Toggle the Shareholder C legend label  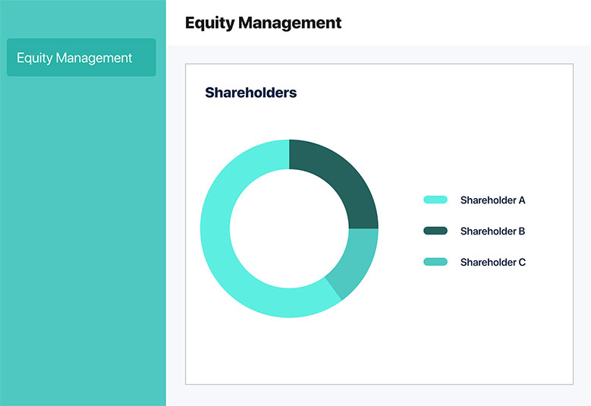point(493,262)
